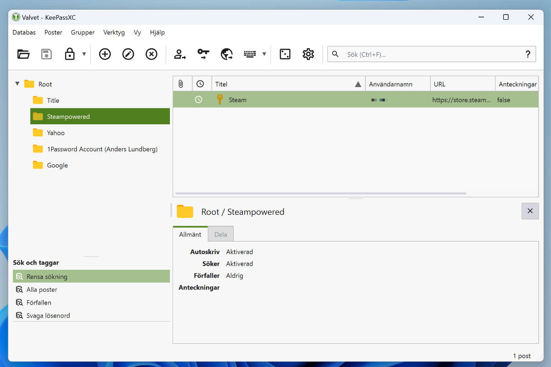Open the Auto-Type dropdown arrow
The width and height of the screenshot is (551, 367).
[x=264, y=54]
